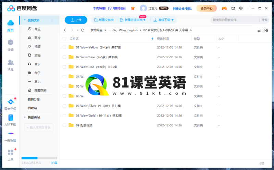The image size is (274, 170).
Task: Tick the checkbox for 02 Wow!Blue
Action: [64, 57]
